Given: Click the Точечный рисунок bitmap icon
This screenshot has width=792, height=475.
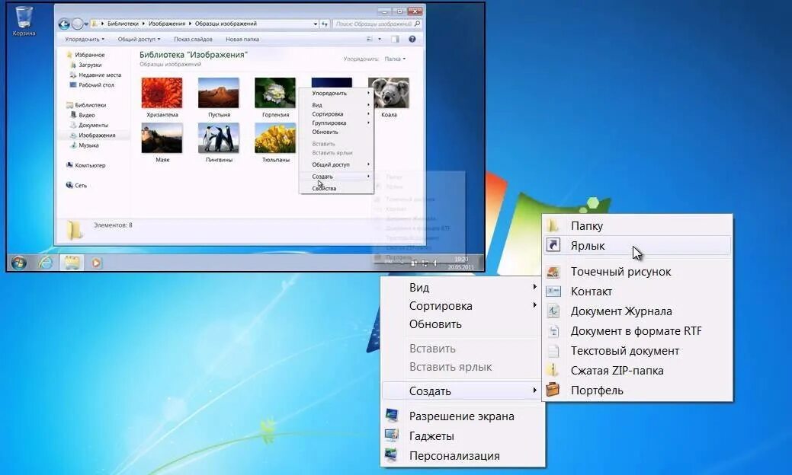Looking at the screenshot, I should click(553, 271).
